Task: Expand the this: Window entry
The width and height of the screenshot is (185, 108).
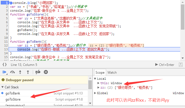Action: pos(98,83)
